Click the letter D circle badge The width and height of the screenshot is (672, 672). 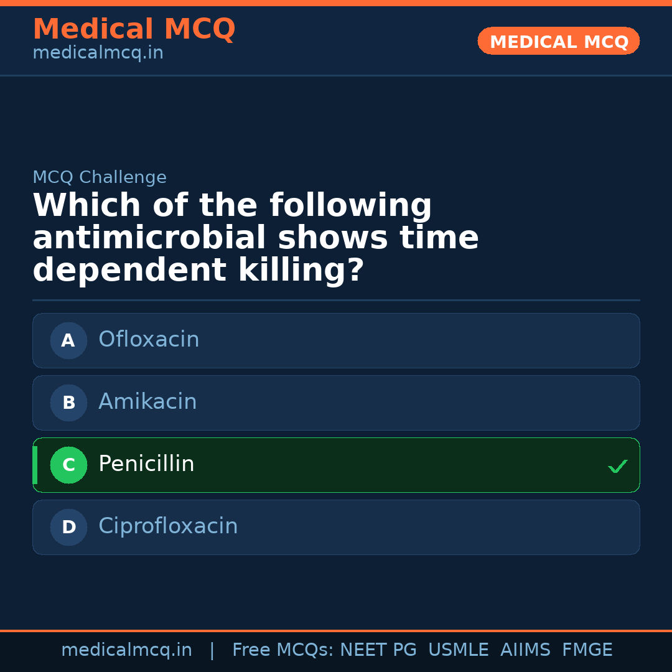pyautogui.click(x=68, y=527)
